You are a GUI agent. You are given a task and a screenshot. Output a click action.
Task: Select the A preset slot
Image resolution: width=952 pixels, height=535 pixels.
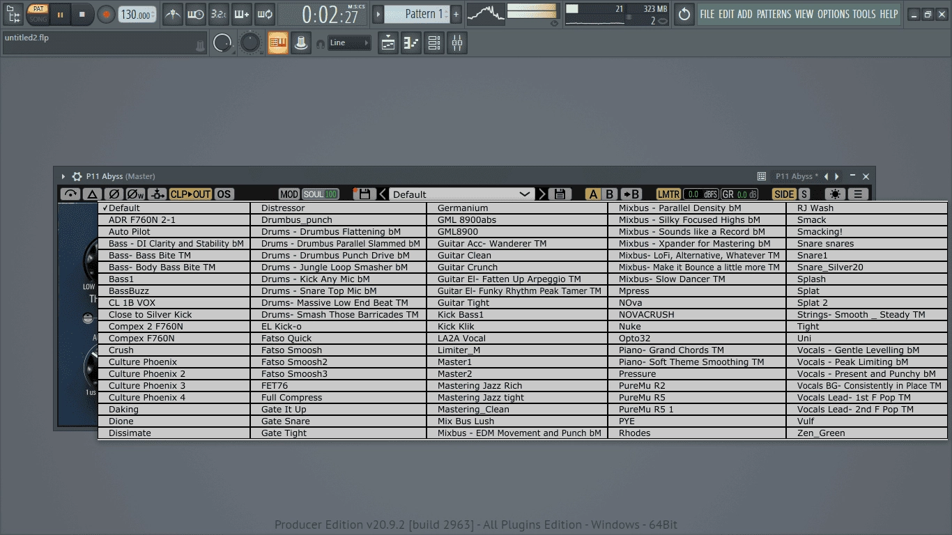[x=593, y=194]
